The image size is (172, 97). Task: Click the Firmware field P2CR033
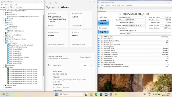135,17
